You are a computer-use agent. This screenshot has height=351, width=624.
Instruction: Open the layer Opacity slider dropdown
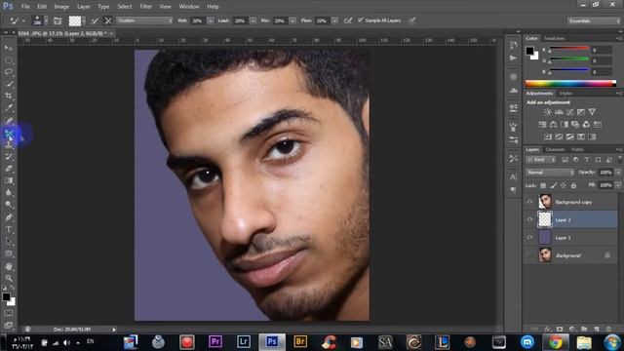click(617, 173)
